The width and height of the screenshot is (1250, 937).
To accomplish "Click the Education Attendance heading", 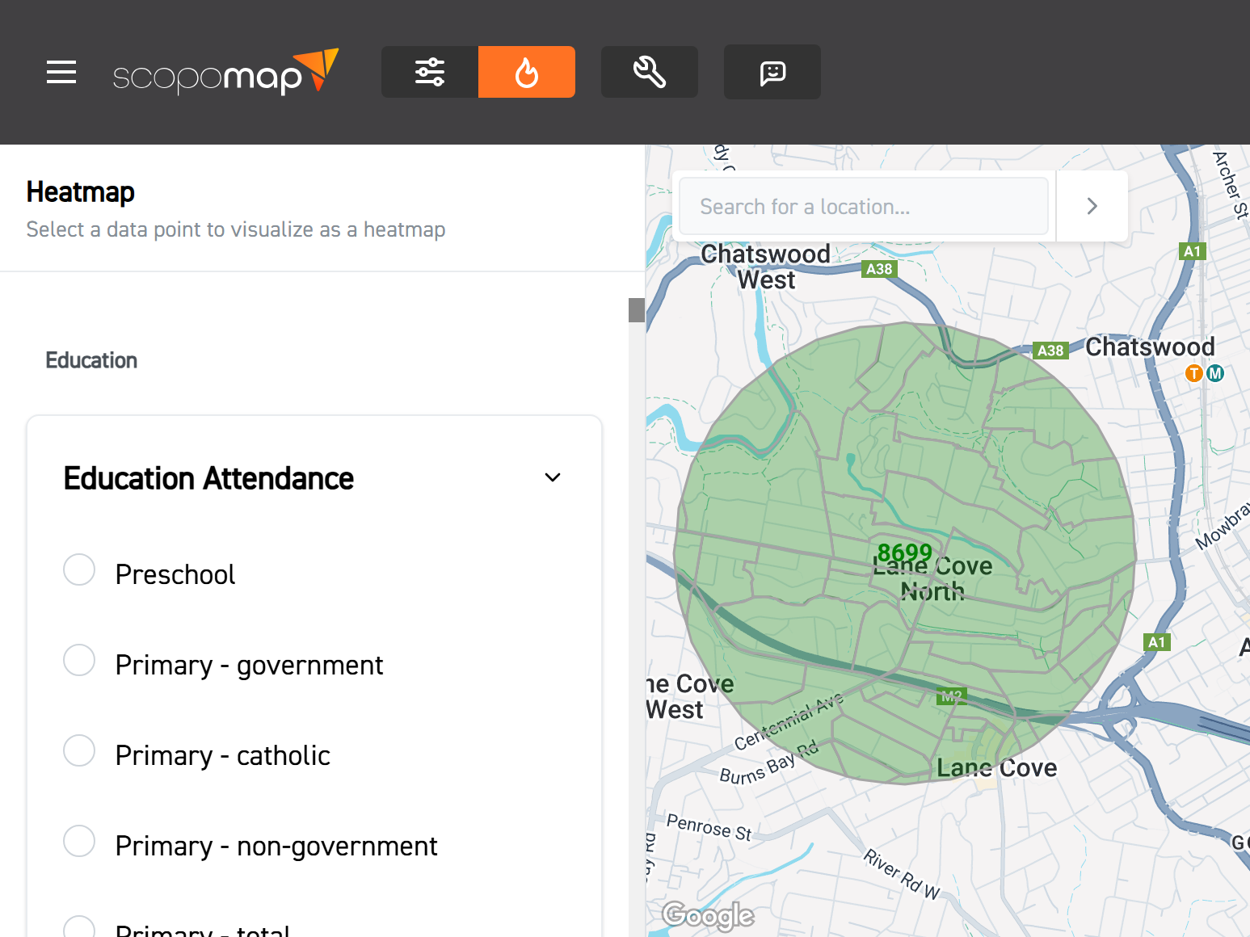I will (x=208, y=479).
